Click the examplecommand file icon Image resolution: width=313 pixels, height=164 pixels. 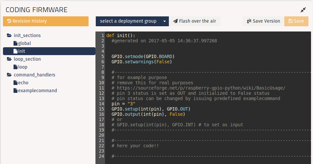pos(15,91)
